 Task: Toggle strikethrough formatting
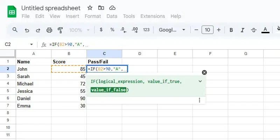(x=254, y=30)
